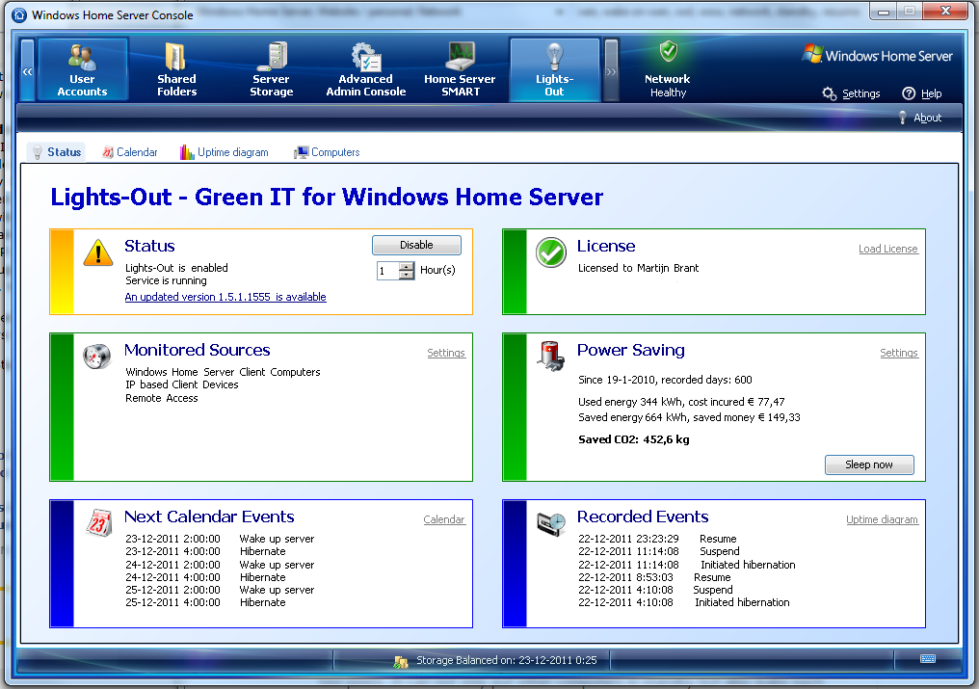Click the left double-chevron toolbar scroll arrow

pos(27,70)
